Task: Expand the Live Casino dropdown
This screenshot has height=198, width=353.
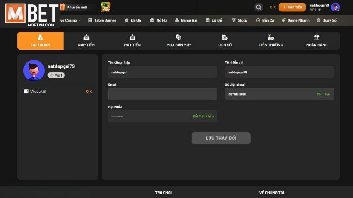Action: (x=70, y=20)
